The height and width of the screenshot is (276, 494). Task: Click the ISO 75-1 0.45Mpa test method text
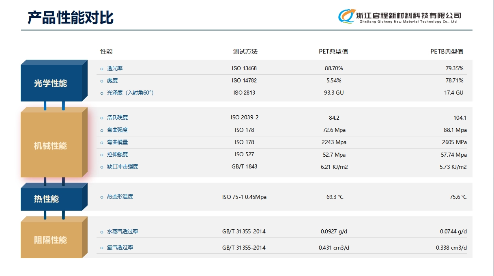(243, 196)
